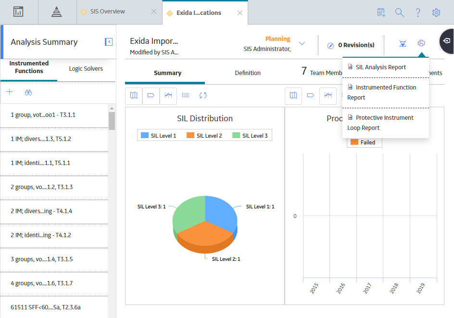The width and height of the screenshot is (454, 318).
Task: Toggle SIL Level 2 legend swatch
Action: (x=190, y=135)
